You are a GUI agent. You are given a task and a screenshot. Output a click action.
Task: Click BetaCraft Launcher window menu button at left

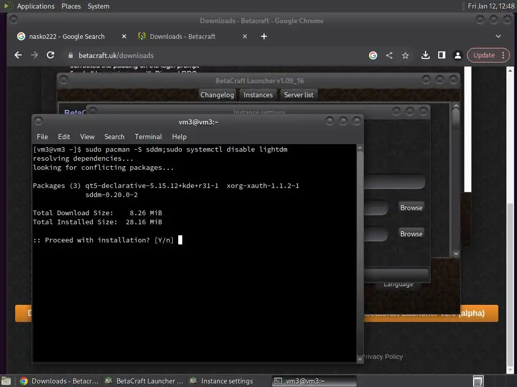click(x=64, y=80)
